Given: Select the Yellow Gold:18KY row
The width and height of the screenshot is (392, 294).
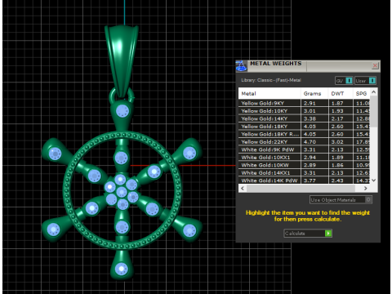Looking at the screenshot, I should (x=305, y=127).
